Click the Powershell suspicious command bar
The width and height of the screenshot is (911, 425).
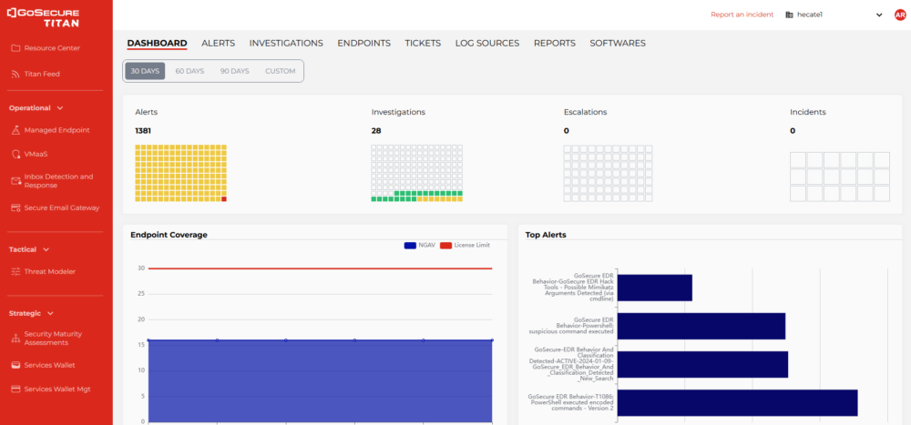pos(701,327)
